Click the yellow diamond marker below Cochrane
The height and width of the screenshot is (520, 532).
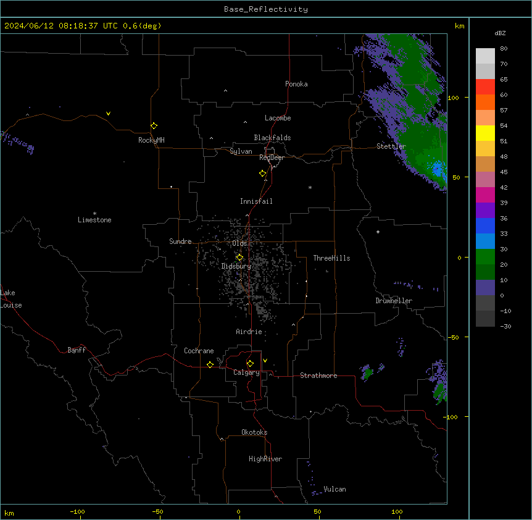pos(210,364)
